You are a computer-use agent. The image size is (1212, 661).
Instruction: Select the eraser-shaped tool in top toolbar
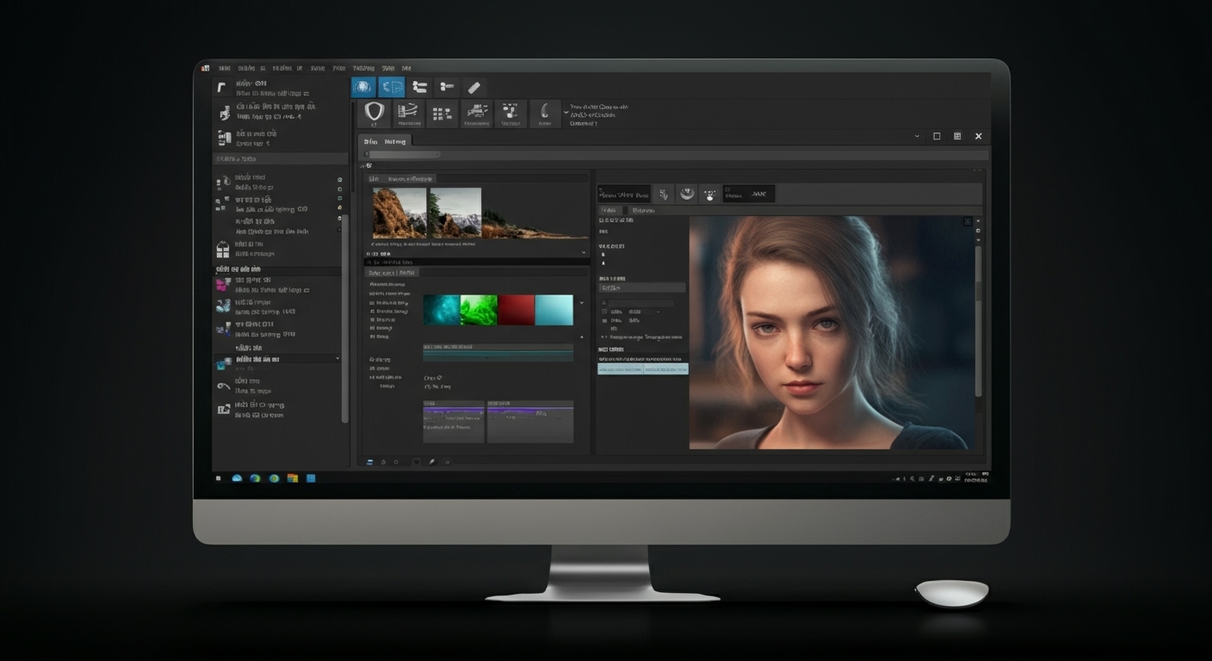point(473,87)
